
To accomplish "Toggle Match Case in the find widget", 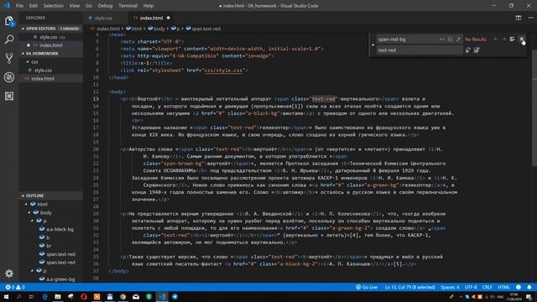I will click(x=442, y=39).
